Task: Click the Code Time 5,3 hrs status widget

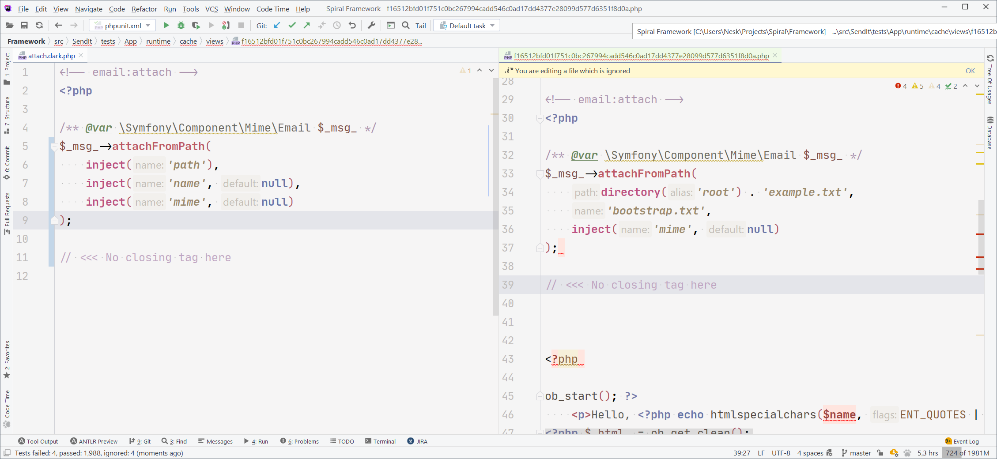Action: click(x=928, y=453)
